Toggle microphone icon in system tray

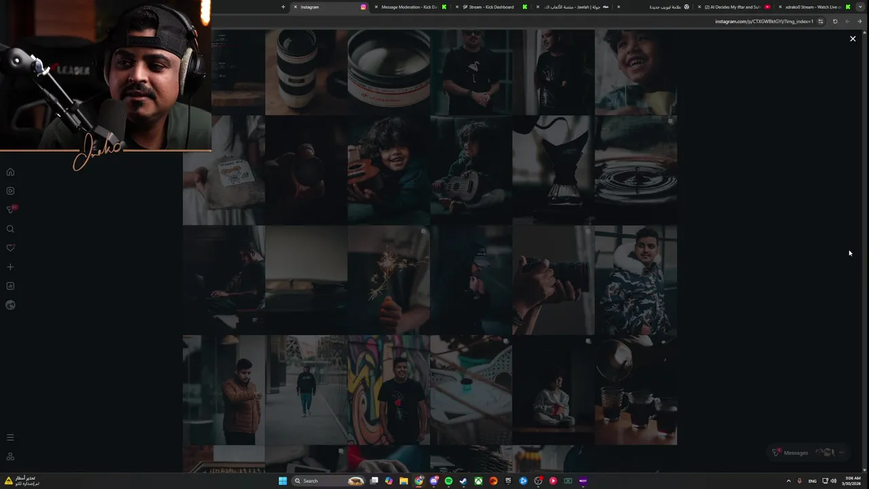tap(800, 481)
